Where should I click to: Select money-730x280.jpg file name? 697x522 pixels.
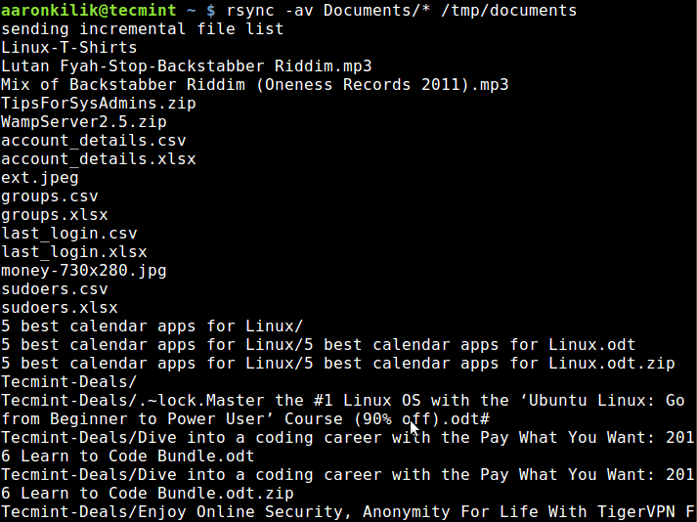pyautogui.click(x=83, y=271)
